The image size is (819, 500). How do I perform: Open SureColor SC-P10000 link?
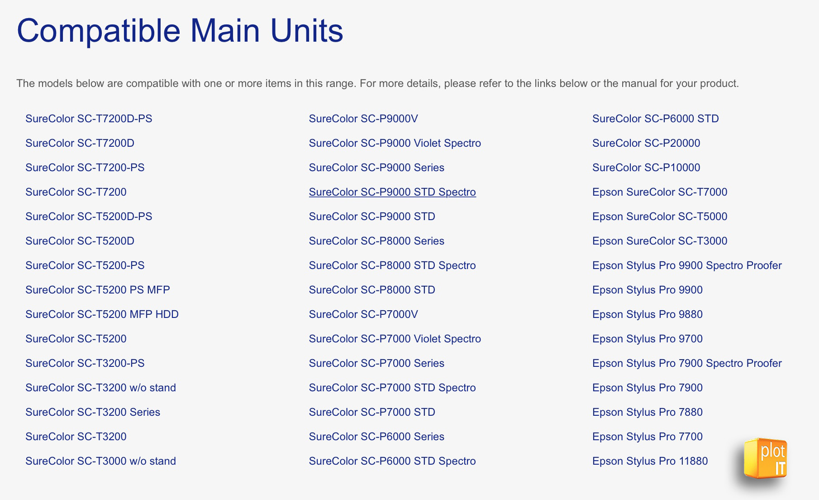646,168
